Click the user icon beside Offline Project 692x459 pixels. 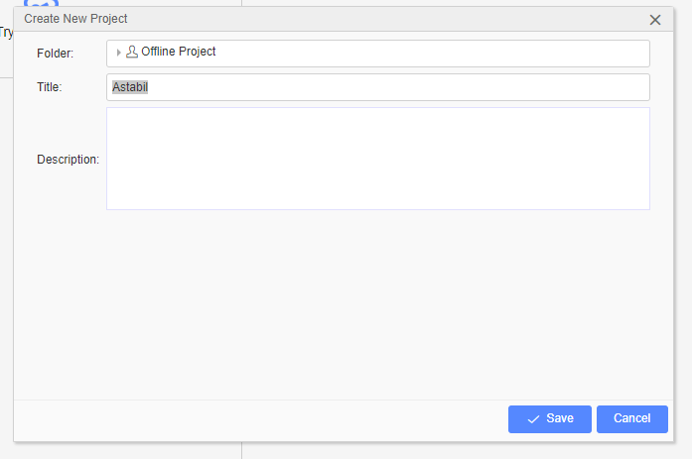pos(131,52)
